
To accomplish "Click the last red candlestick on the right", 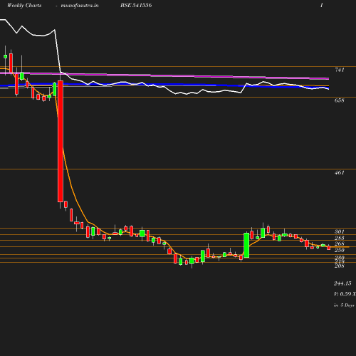I will tap(329, 248).
